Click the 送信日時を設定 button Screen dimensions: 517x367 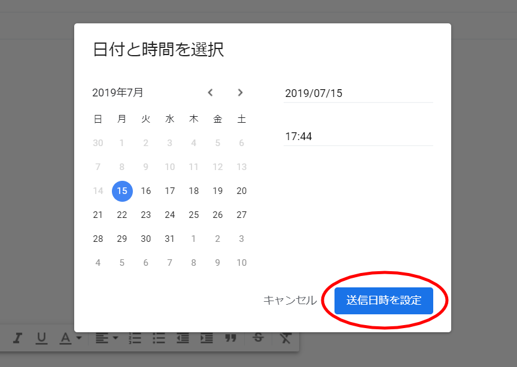tap(384, 301)
